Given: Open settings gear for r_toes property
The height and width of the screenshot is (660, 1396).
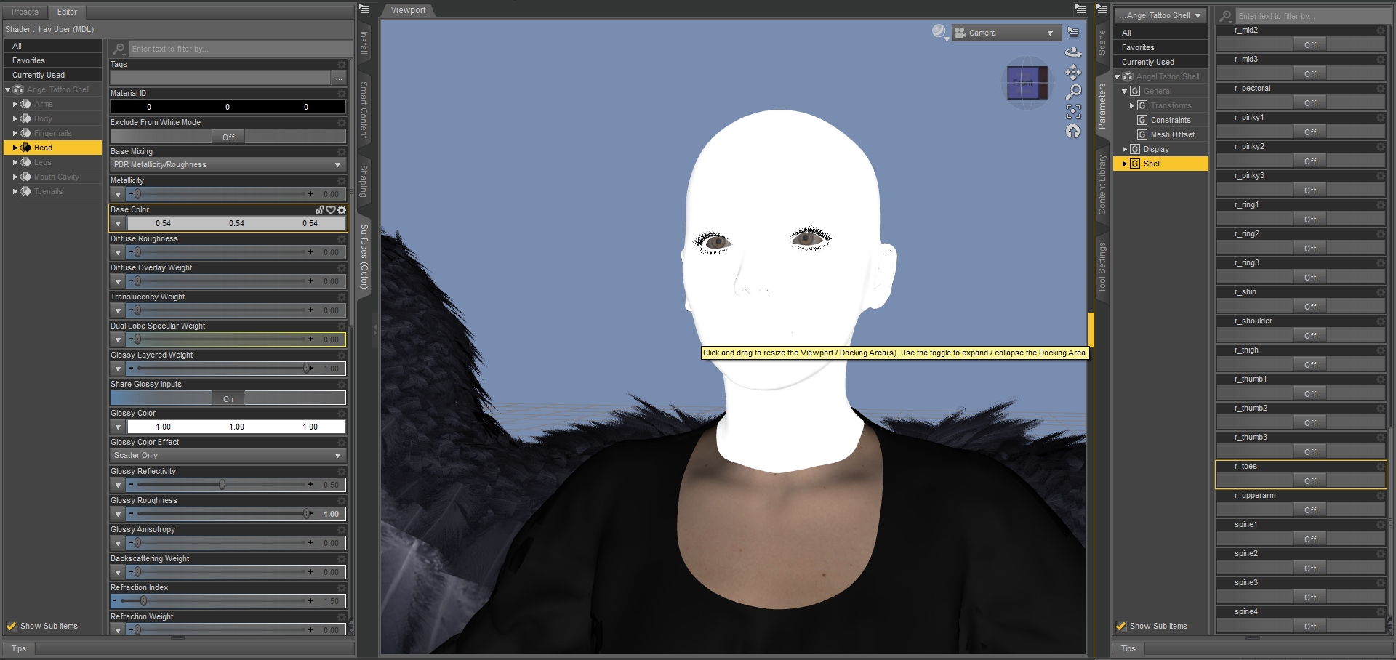Looking at the screenshot, I should pyautogui.click(x=1381, y=467).
